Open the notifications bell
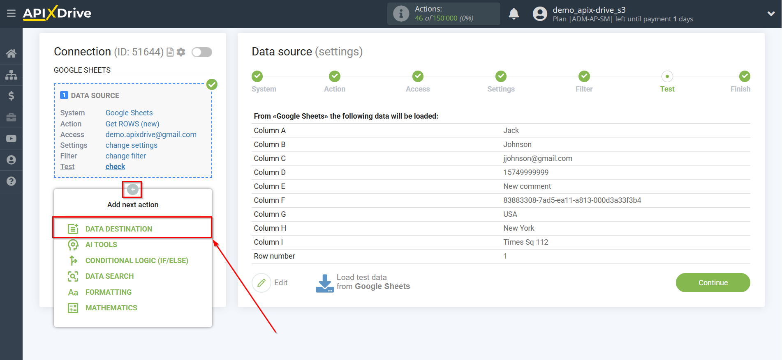The image size is (782, 360). click(x=514, y=14)
